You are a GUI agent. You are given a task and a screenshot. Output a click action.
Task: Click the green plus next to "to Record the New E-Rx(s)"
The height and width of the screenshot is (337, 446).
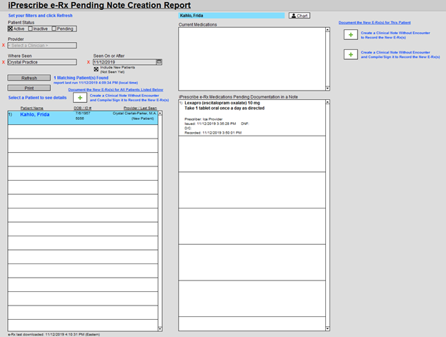click(351, 35)
